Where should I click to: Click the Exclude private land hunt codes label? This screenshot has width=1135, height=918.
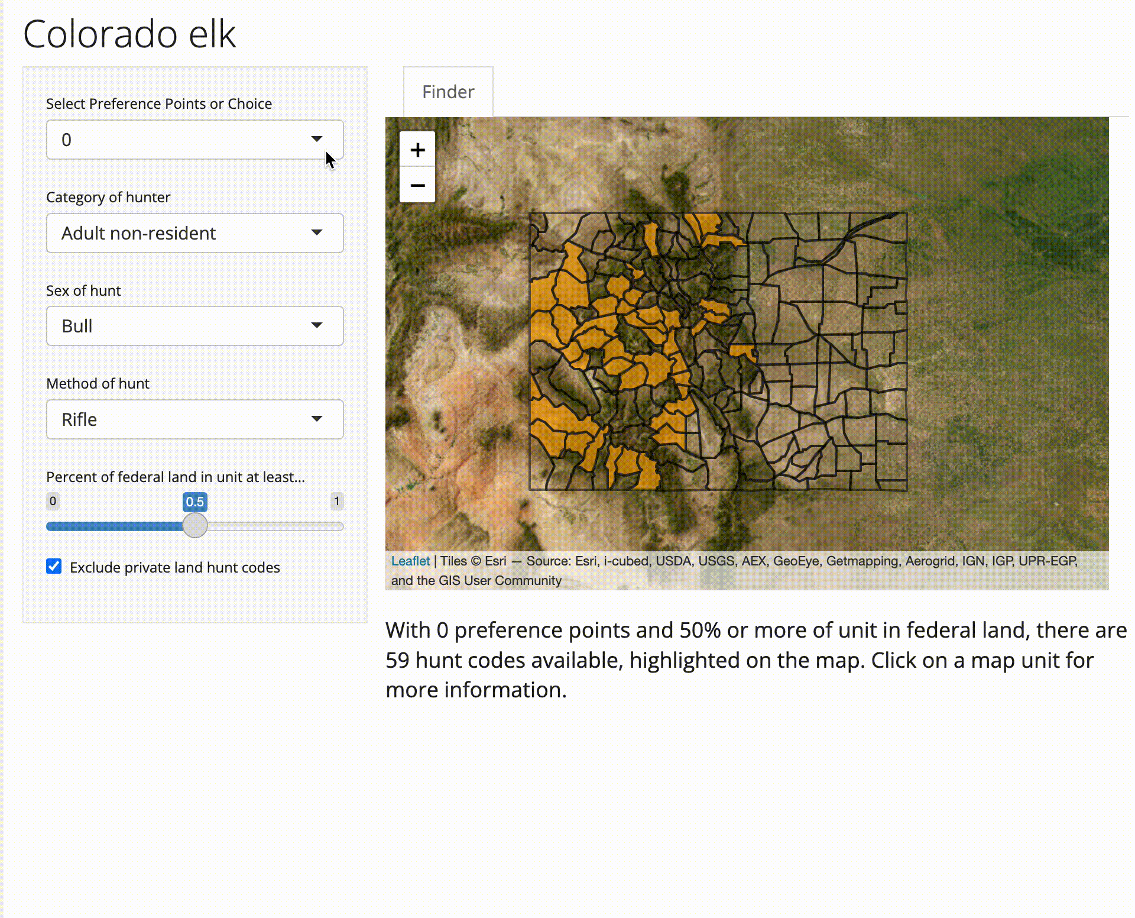click(175, 567)
